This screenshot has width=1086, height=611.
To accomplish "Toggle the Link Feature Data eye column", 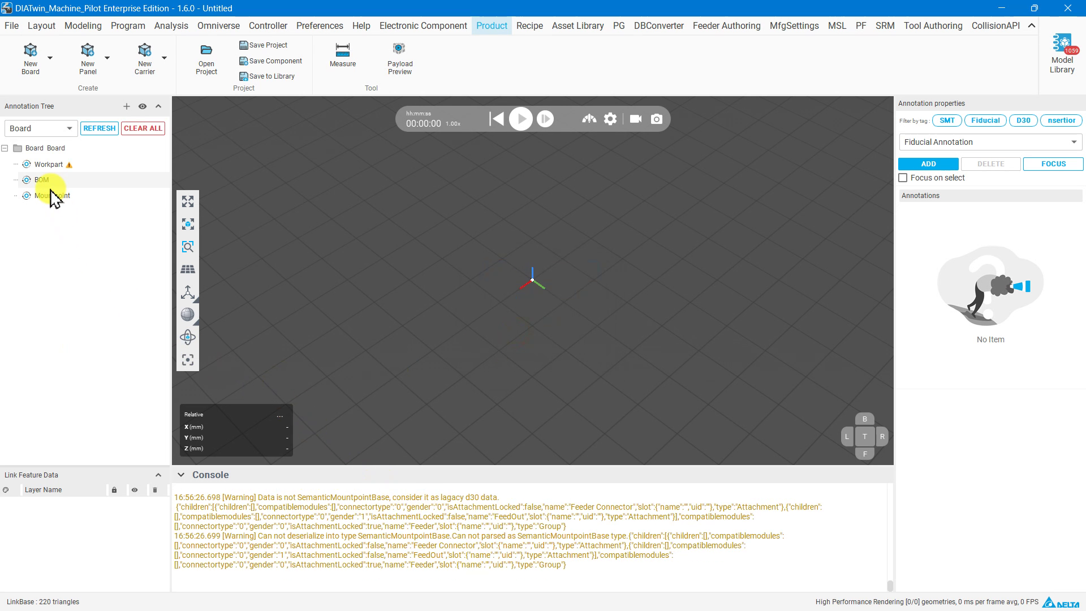I will [x=135, y=490].
